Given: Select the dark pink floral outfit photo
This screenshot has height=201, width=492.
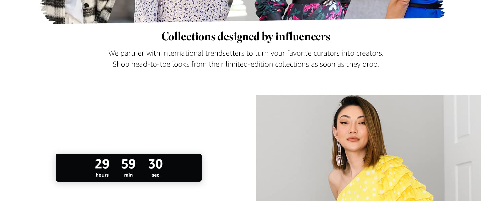Looking at the screenshot, I should click(x=302, y=9).
